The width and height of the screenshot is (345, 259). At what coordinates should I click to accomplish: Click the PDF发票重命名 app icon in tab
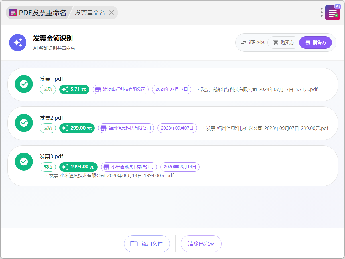tap(13, 13)
